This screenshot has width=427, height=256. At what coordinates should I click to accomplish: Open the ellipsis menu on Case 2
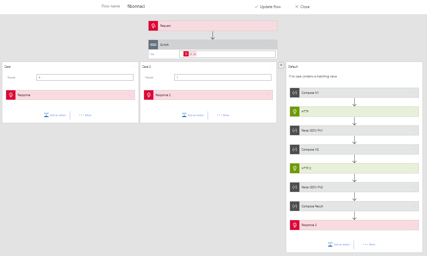272,67
